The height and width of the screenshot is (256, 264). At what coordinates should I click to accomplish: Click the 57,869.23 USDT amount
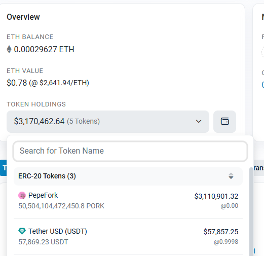tap(43, 242)
